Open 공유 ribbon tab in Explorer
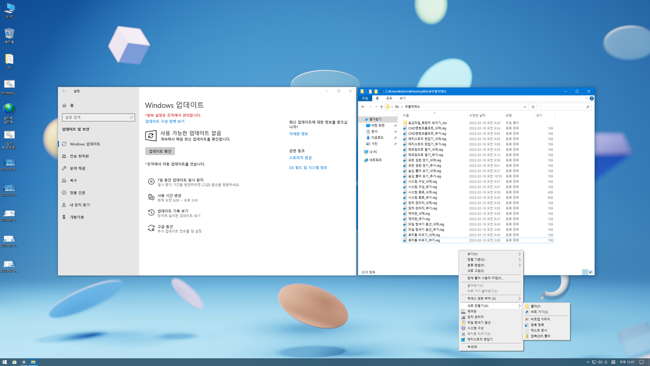 coord(389,98)
